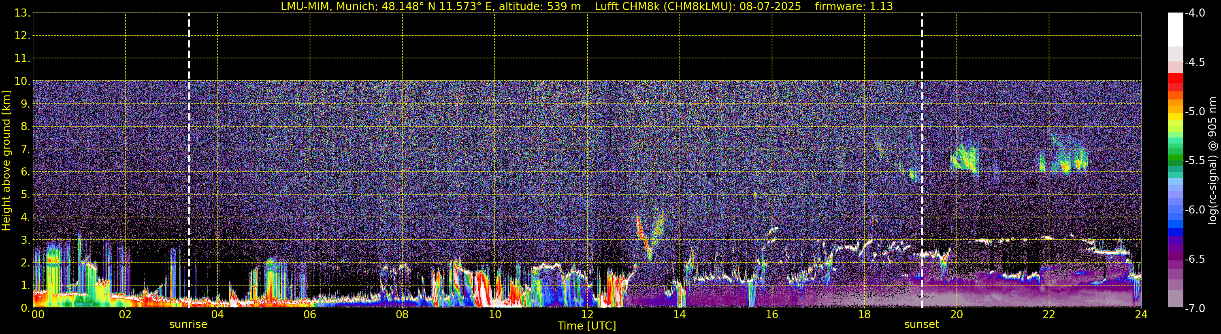The height and width of the screenshot is (334, 1221).
Task: Click the time axis tick label "02"
Action: (125, 315)
